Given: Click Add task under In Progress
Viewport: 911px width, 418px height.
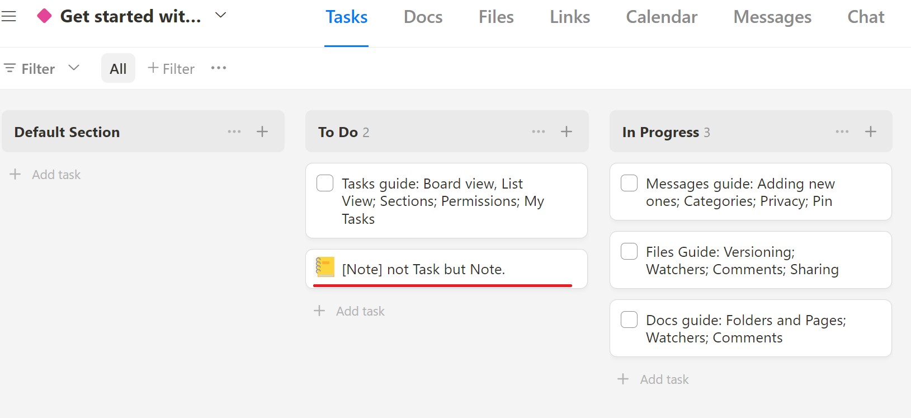Looking at the screenshot, I should pyautogui.click(x=653, y=379).
